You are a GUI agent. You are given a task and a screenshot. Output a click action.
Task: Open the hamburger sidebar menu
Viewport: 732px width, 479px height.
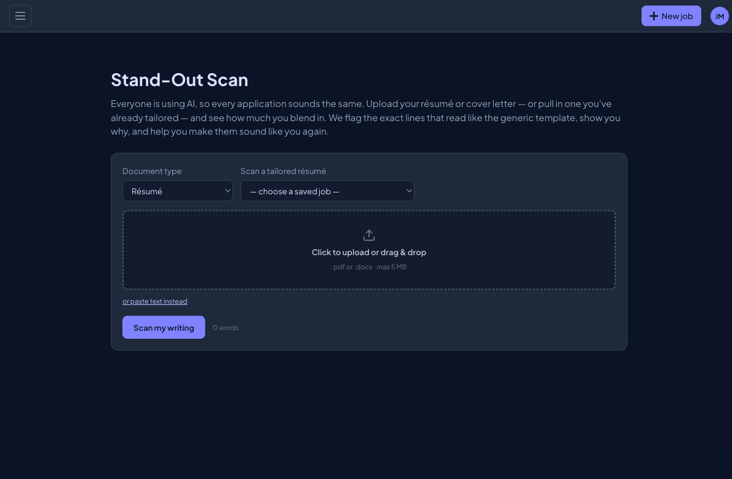tap(20, 16)
